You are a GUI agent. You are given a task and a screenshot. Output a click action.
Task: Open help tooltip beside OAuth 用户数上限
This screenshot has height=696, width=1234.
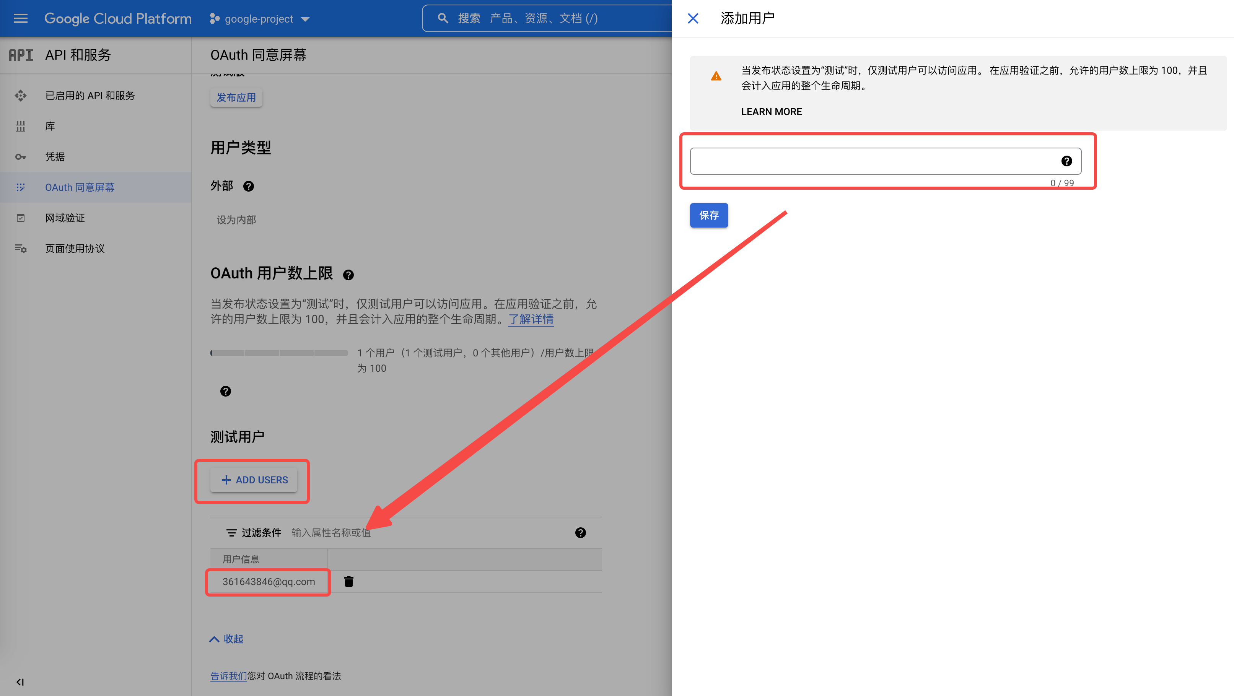tap(348, 275)
